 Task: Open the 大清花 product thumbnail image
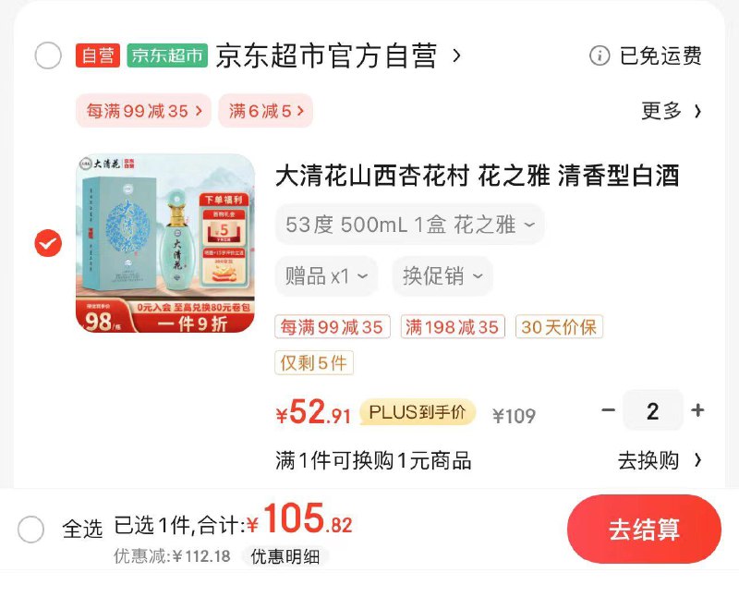pyautogui.click(x=165, y=243)
